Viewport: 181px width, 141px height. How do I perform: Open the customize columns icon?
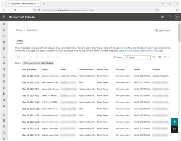[160, 57]
